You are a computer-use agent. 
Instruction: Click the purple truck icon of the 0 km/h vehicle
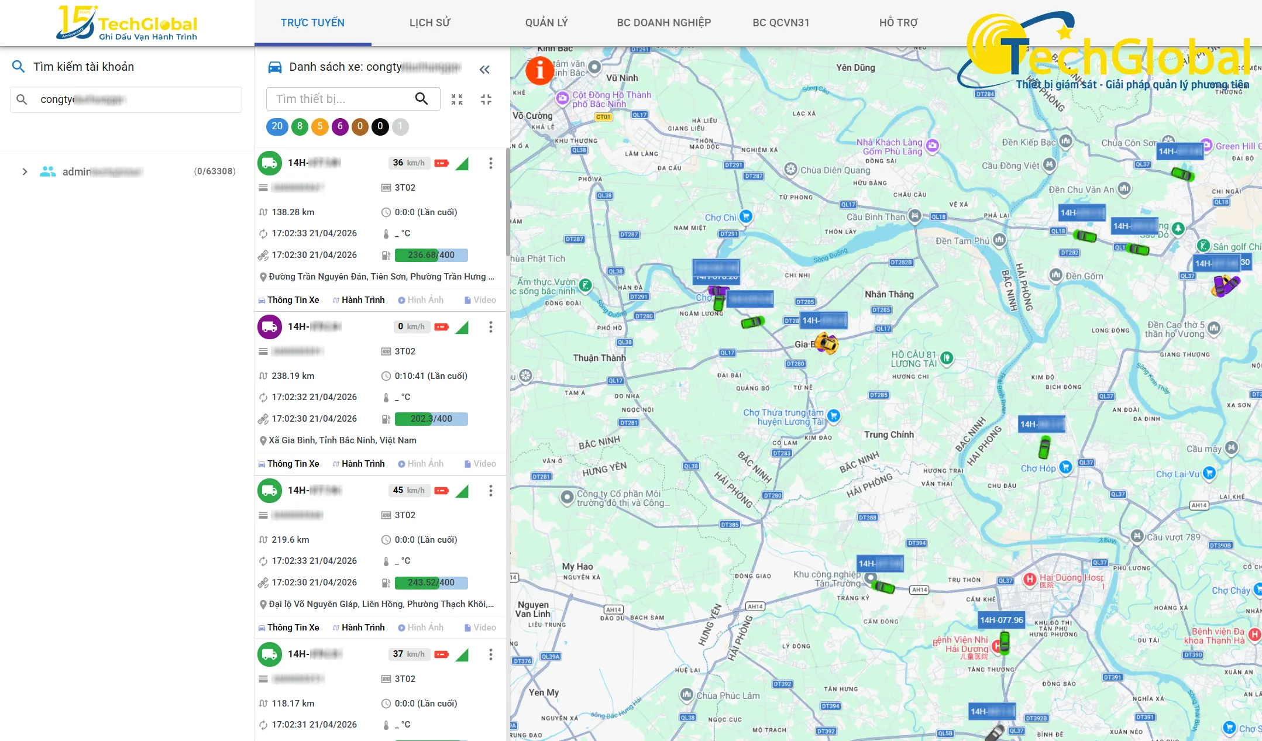click(x=270, y=327)
